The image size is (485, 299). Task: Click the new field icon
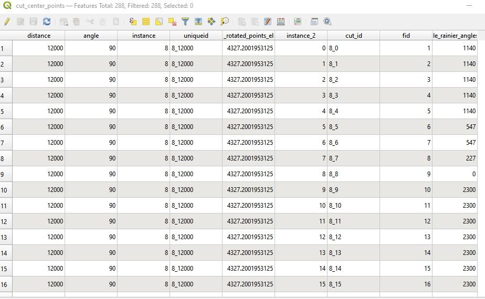pyautogui.click(x=242, y=22)
